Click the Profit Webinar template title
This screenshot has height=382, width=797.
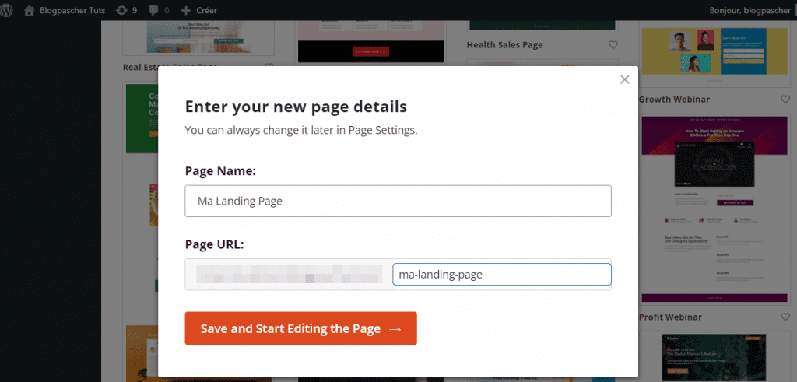670,317
